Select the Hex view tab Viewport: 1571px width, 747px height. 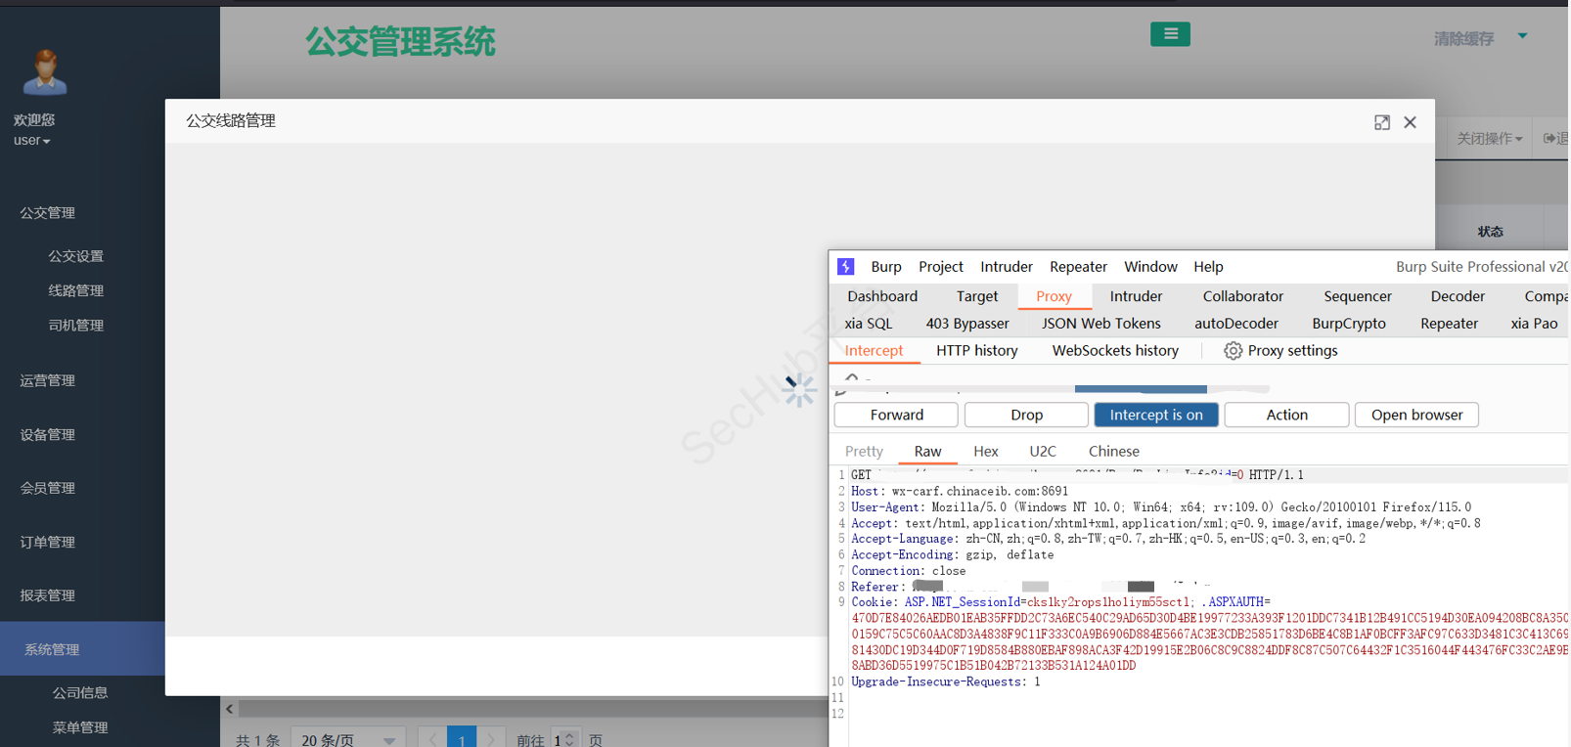click(985, 452)
